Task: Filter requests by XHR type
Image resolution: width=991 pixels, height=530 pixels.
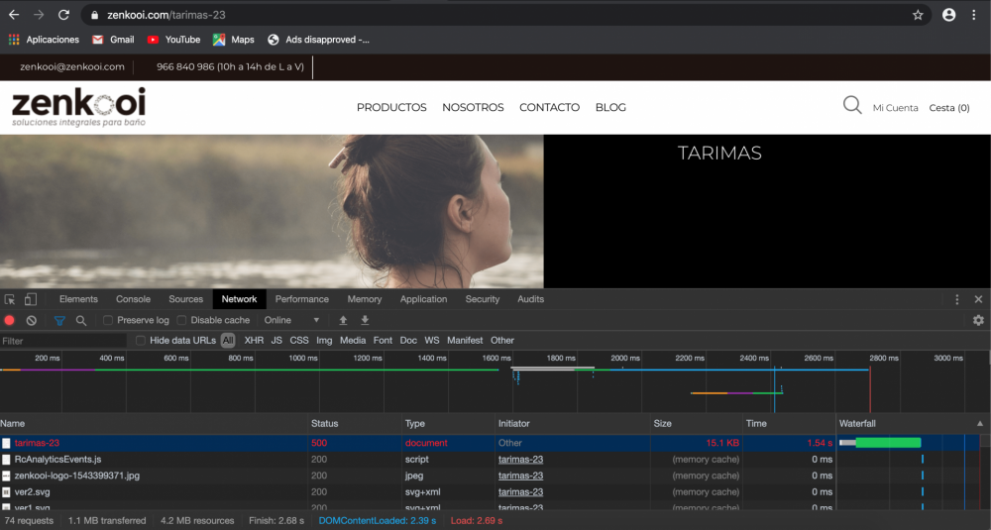Action: point(254,341)
